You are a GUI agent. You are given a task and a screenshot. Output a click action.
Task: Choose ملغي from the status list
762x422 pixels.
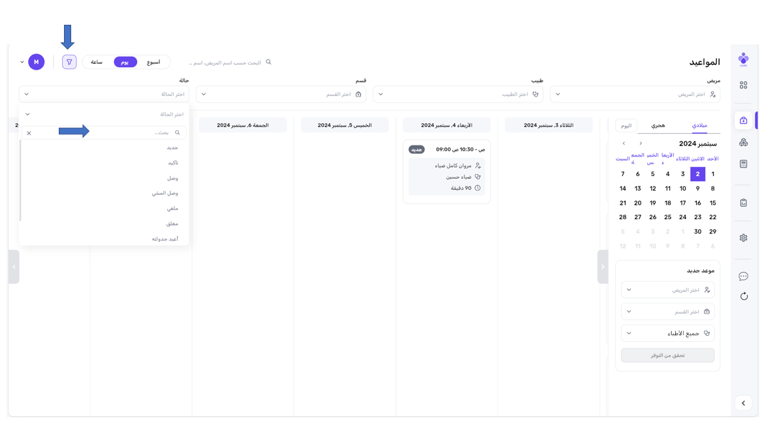click(172, 209)
